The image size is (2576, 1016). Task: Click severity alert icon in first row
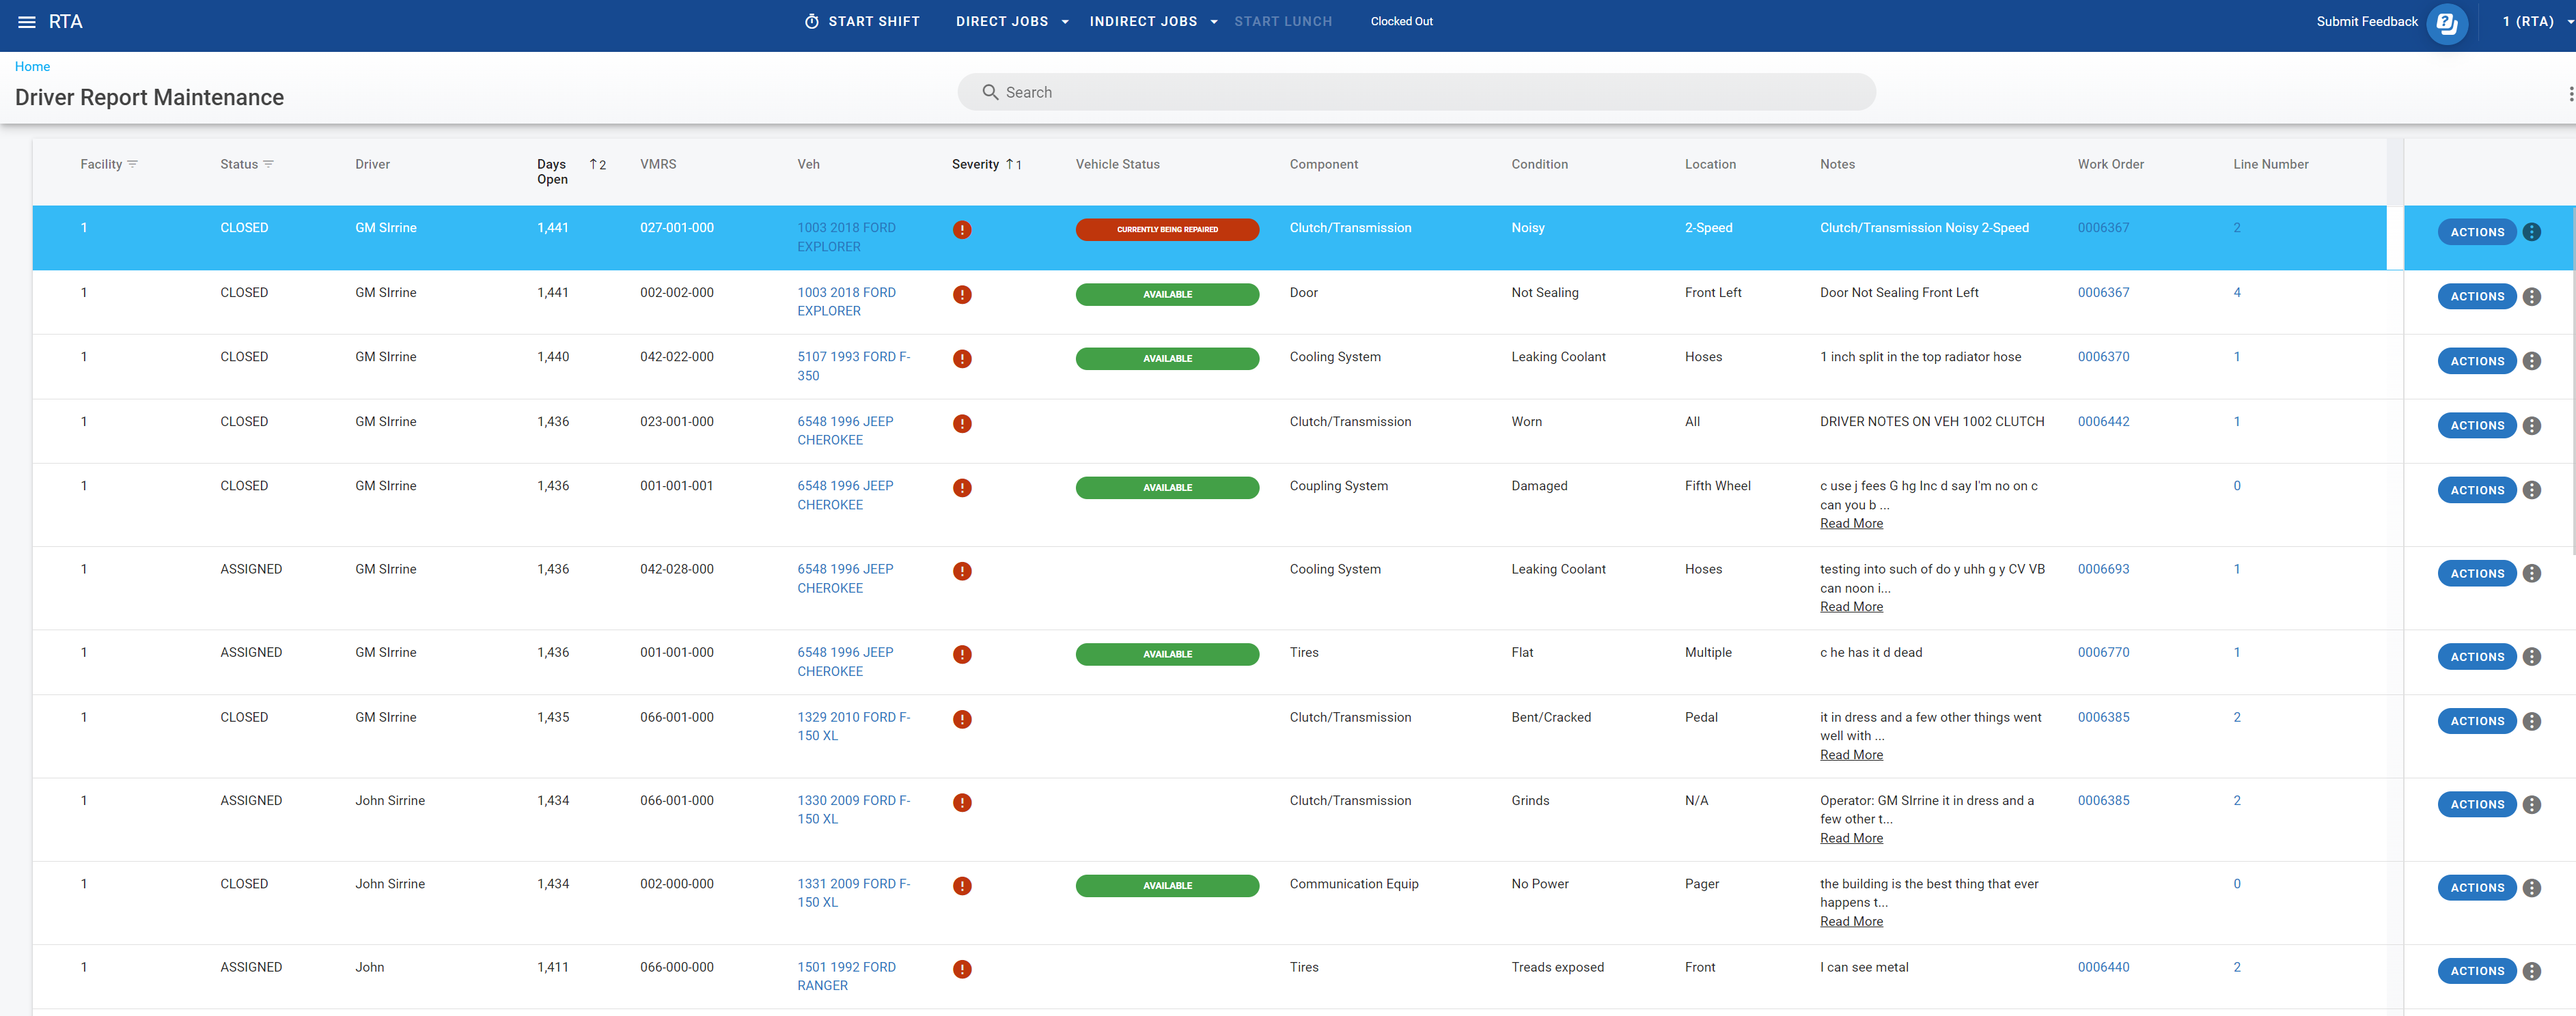[962, 230]
